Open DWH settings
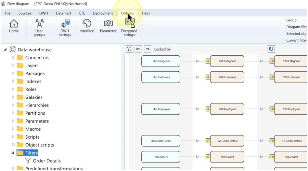308x171 pixels. pyautogui.click(x=65, y=28)
